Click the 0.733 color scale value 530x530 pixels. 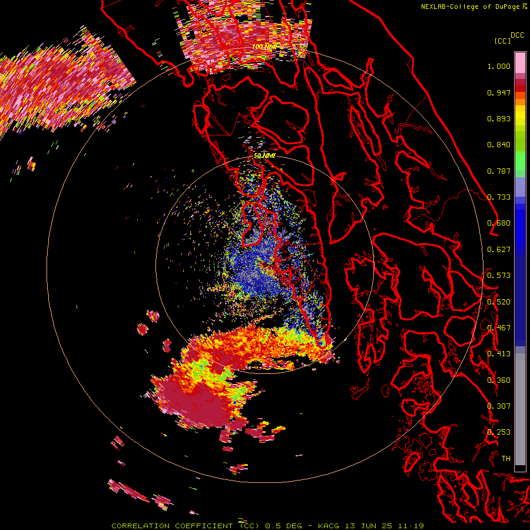499,197
